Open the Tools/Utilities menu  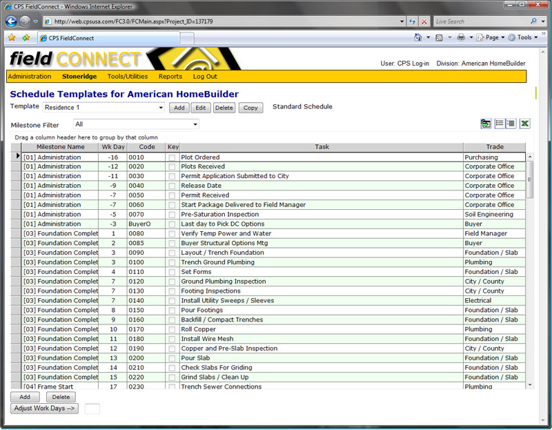tap(128, 77)
